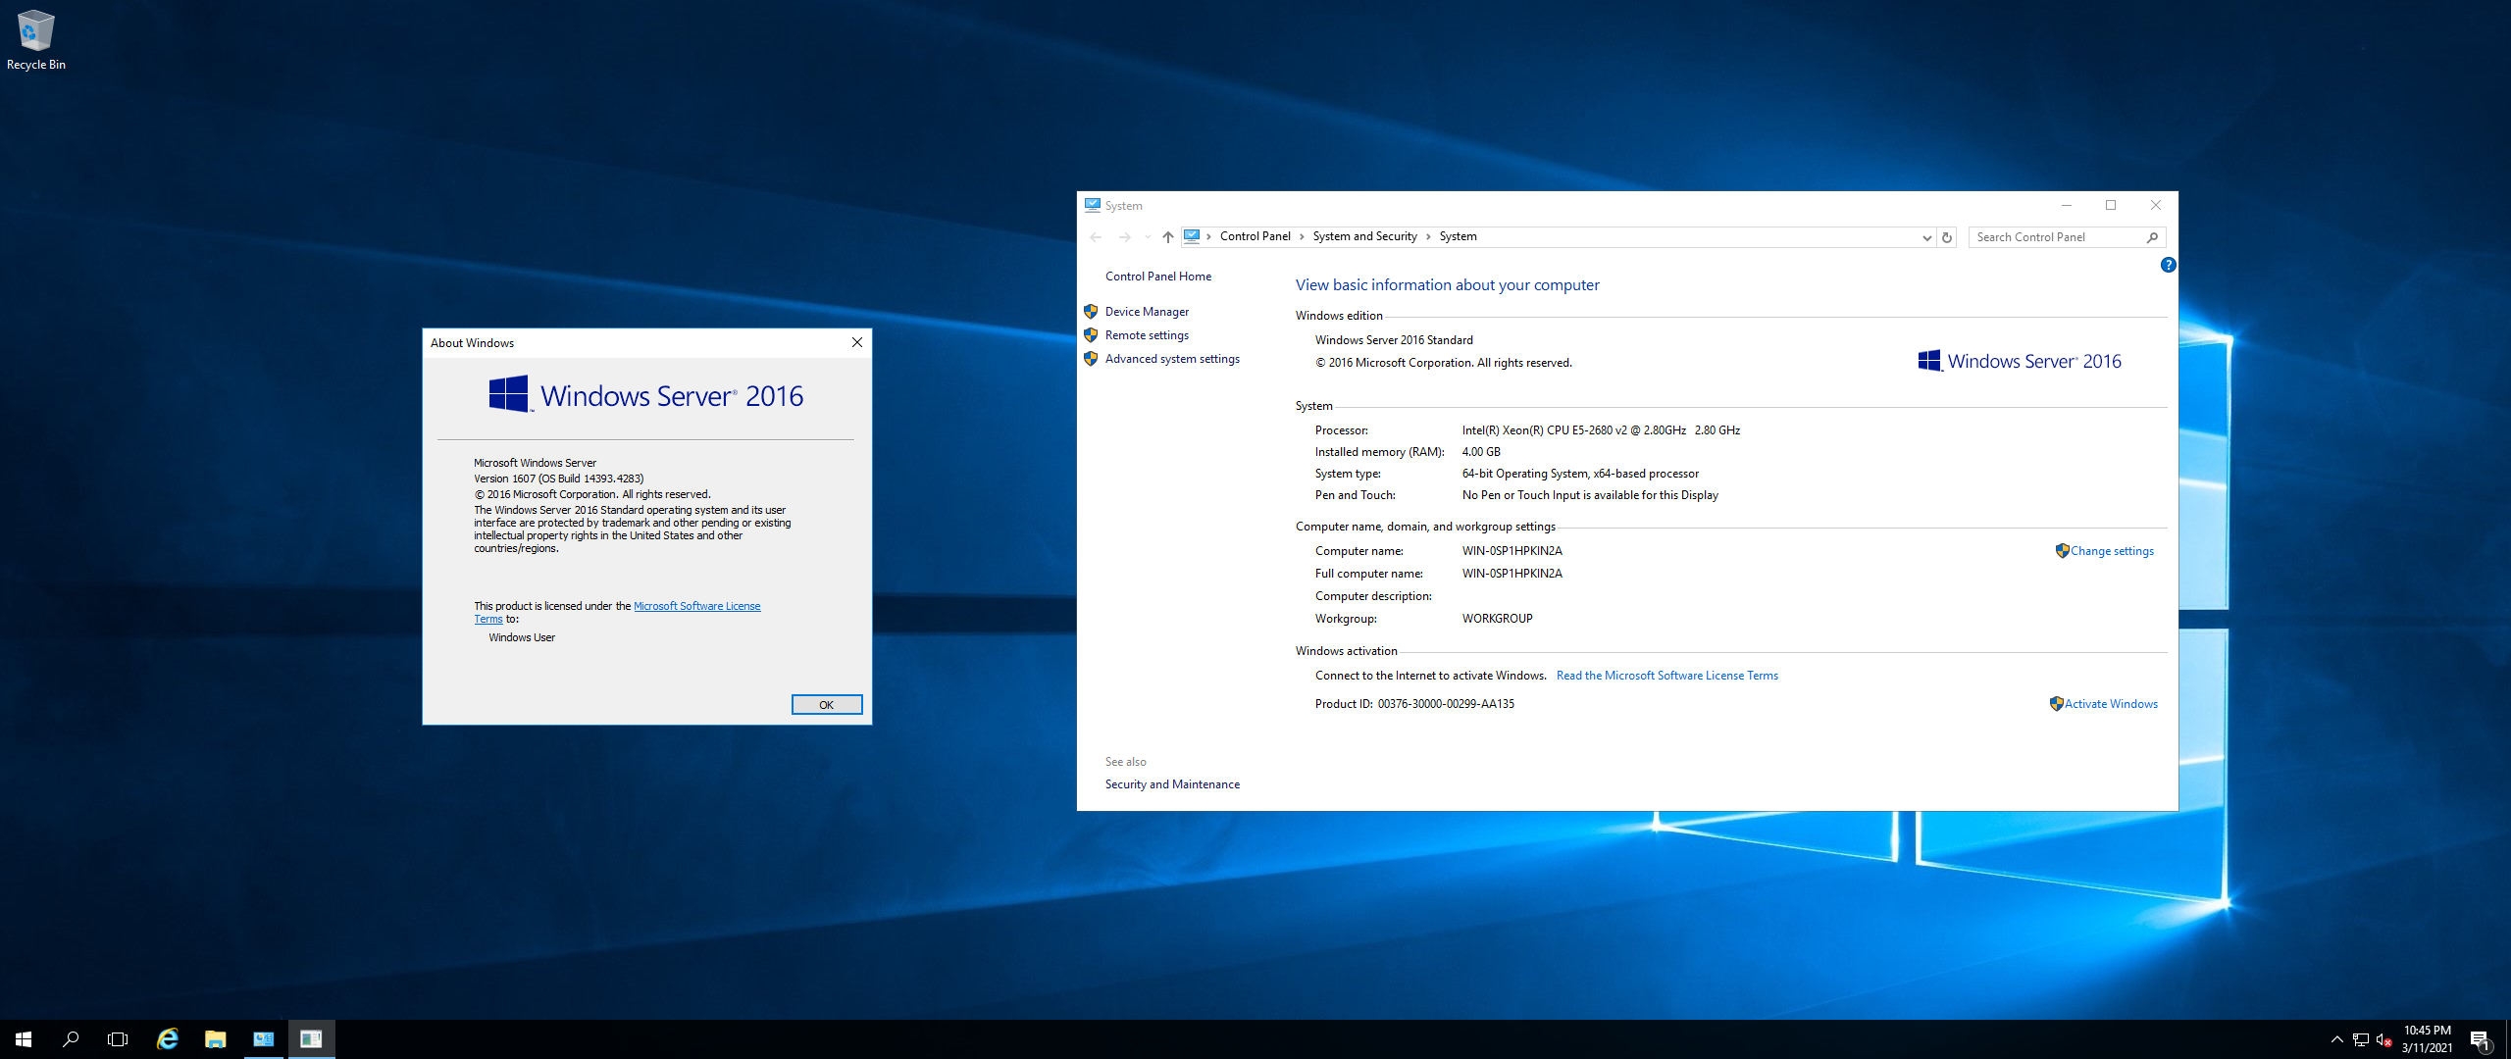Click computer name WIN-0SP1HPKIN2A value
Screen dimensions: 2511x1059
(x=1512, y=551)
